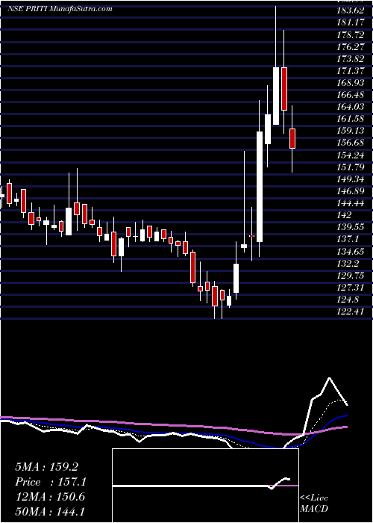Select the 166.48 price axis label
Screen dimensions: 373x523
coord(350,95)
